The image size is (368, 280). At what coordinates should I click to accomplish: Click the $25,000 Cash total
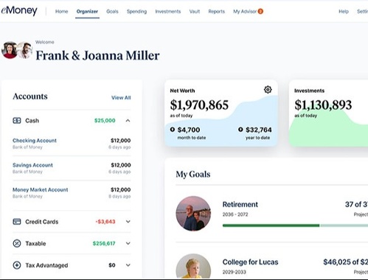click(105, 121)
